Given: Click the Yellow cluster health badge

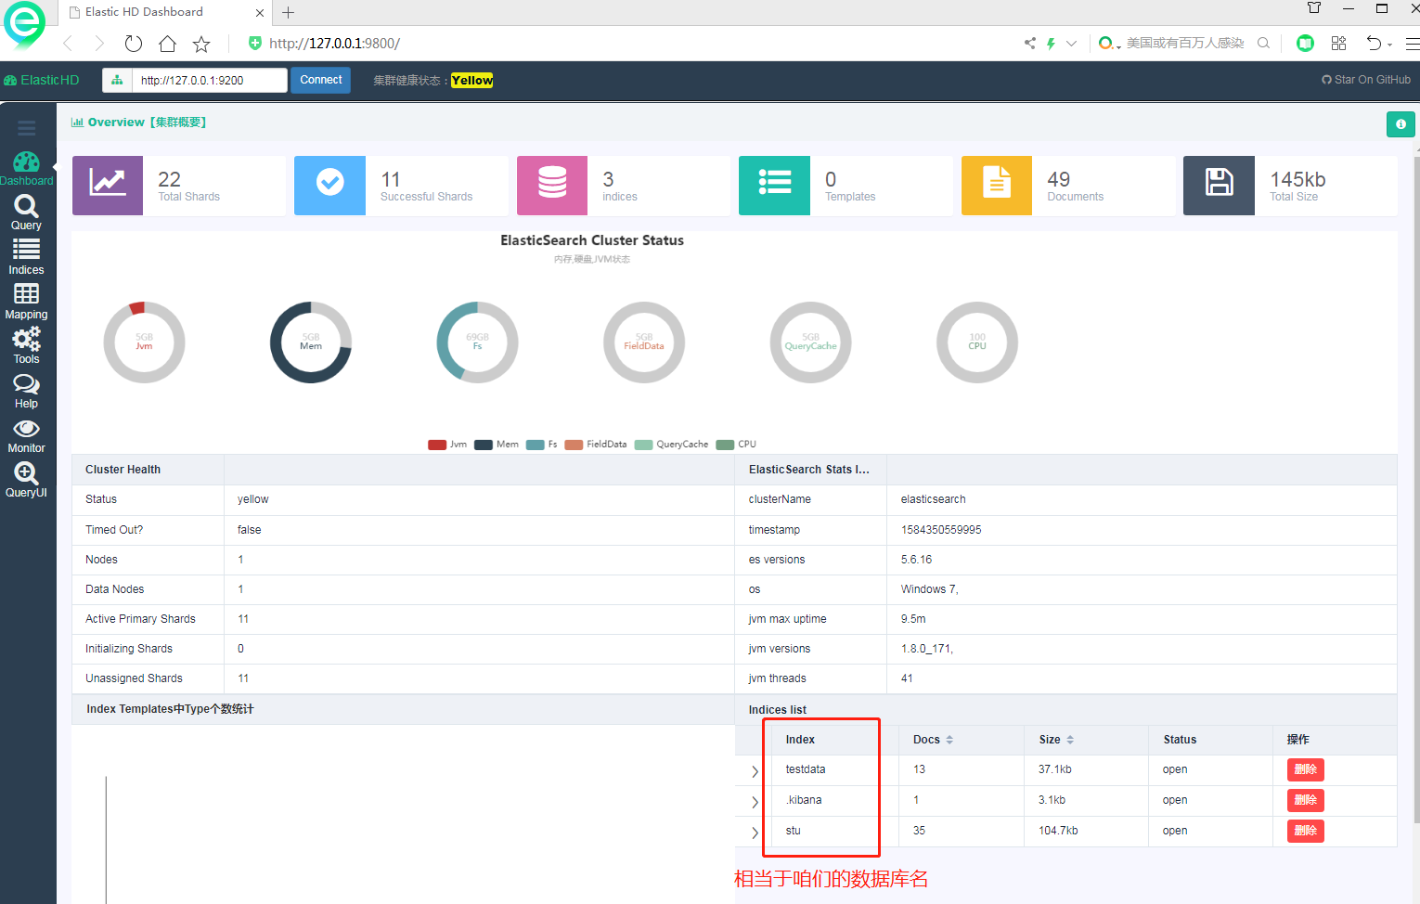Looking at the screenshot, I should (472, 81).
